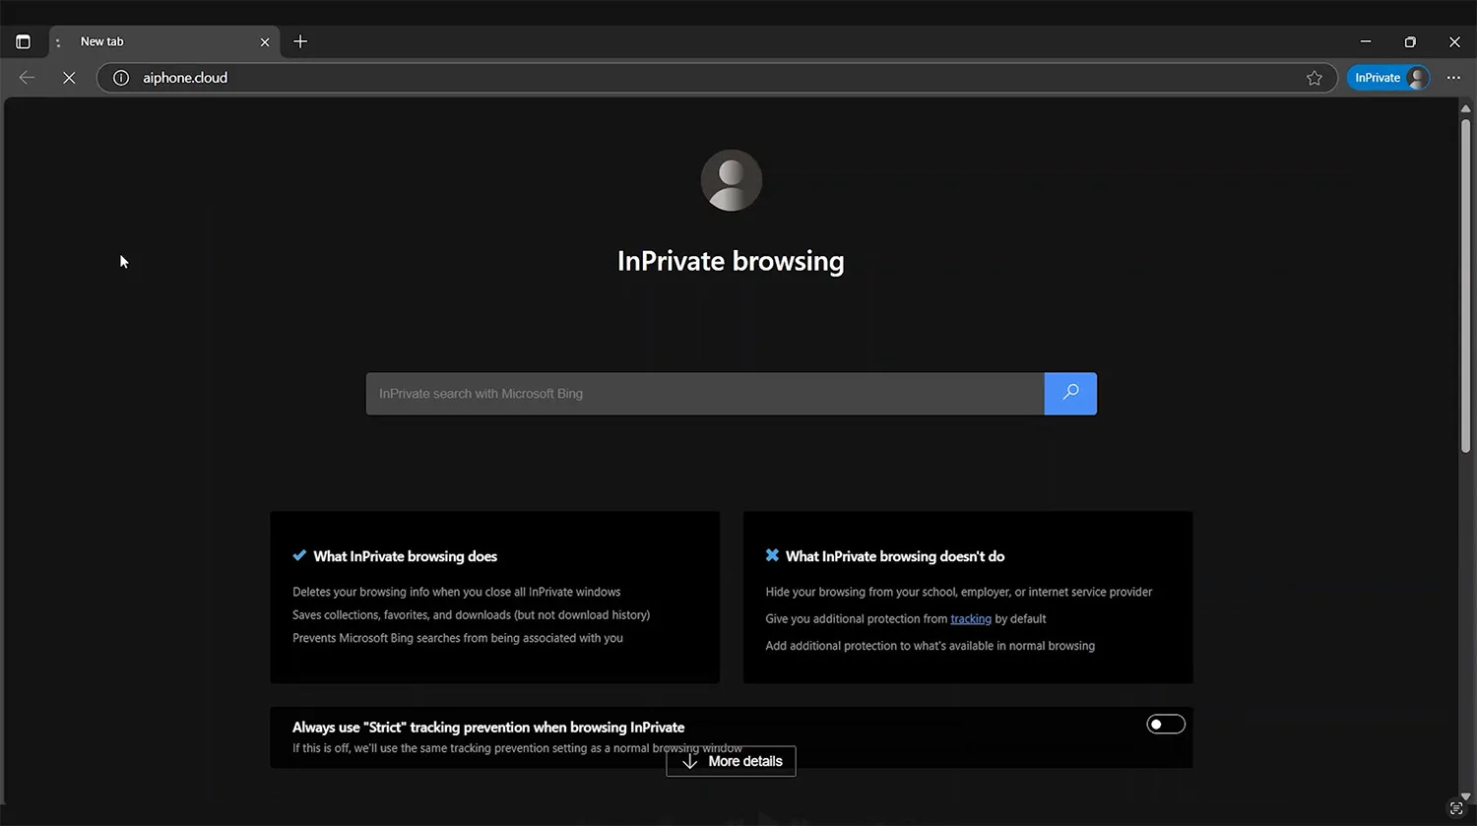This screenshot has height=826, width=1477.
Task: Click the scroll up arrow on the scrollbar
Action: (x=1465, y=108)
